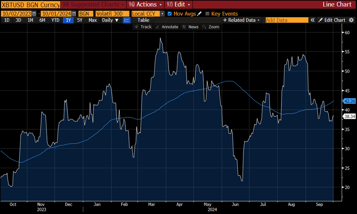Switch to the Table view
The width and height of the screenshot is (357, 214).
tap(143, 20)
